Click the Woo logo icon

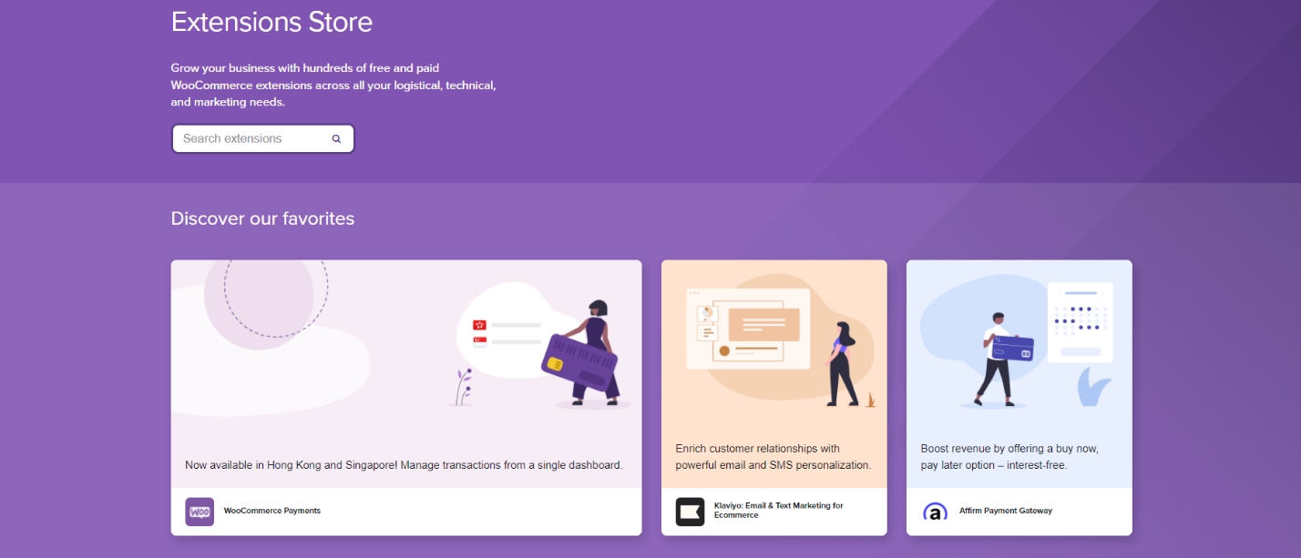(200, 512)
